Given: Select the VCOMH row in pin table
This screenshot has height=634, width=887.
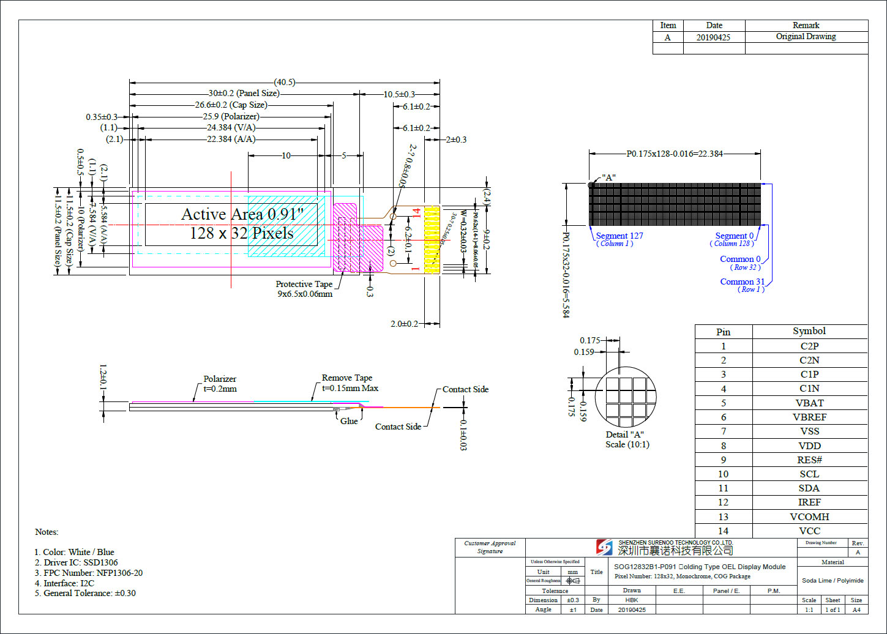Looking at the screenshot, I should pos(809,517).
